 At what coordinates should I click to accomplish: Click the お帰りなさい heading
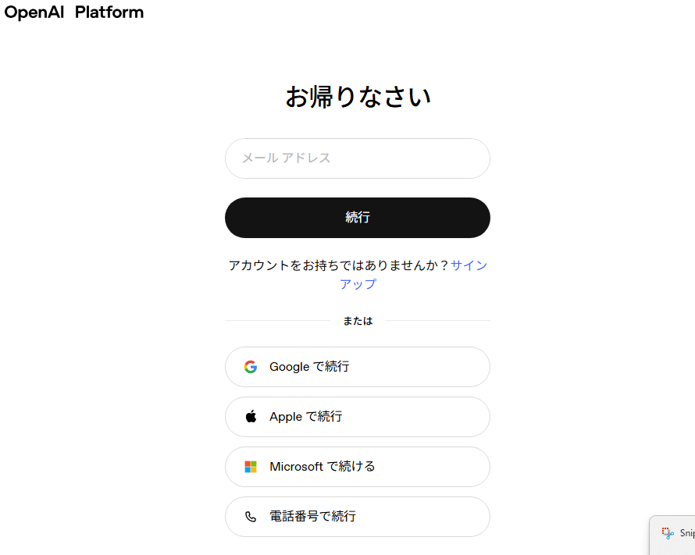pos(358,97)
